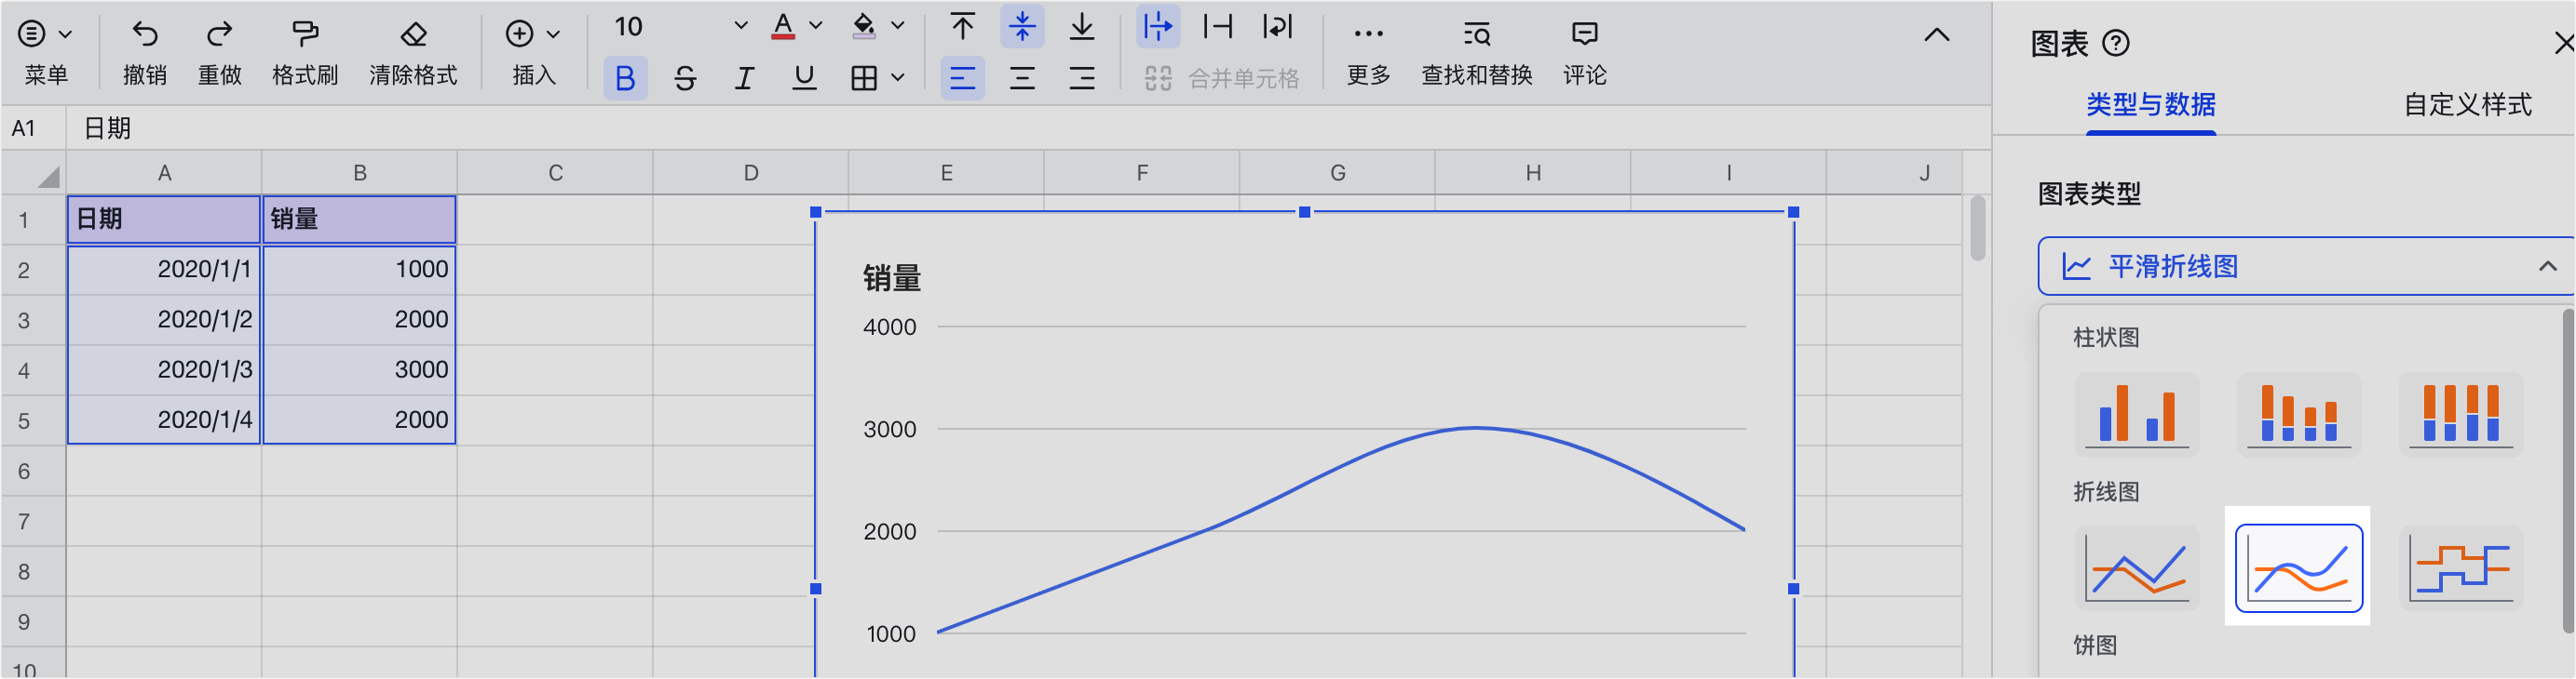Screen dimensions: 2576x679
Task: Switch to the 自定义样式 tab
Action: coord(2467,105)
